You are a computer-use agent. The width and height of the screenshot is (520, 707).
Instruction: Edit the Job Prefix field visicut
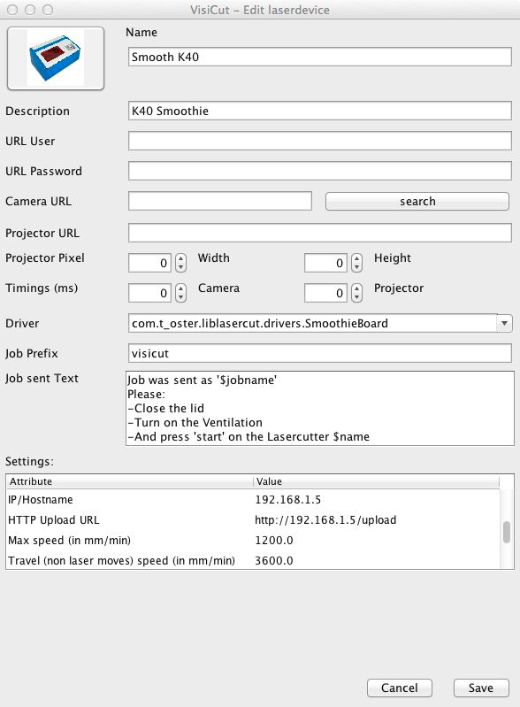point(320,353)
